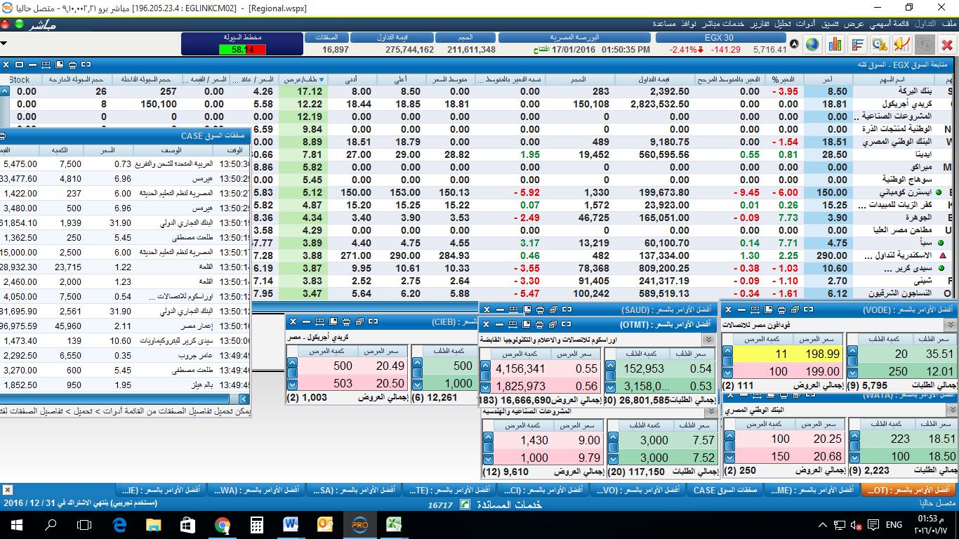Click the muted speaker chart icon
The width and height of the screenshot is (959, 539).
click(x=902, y=44)
